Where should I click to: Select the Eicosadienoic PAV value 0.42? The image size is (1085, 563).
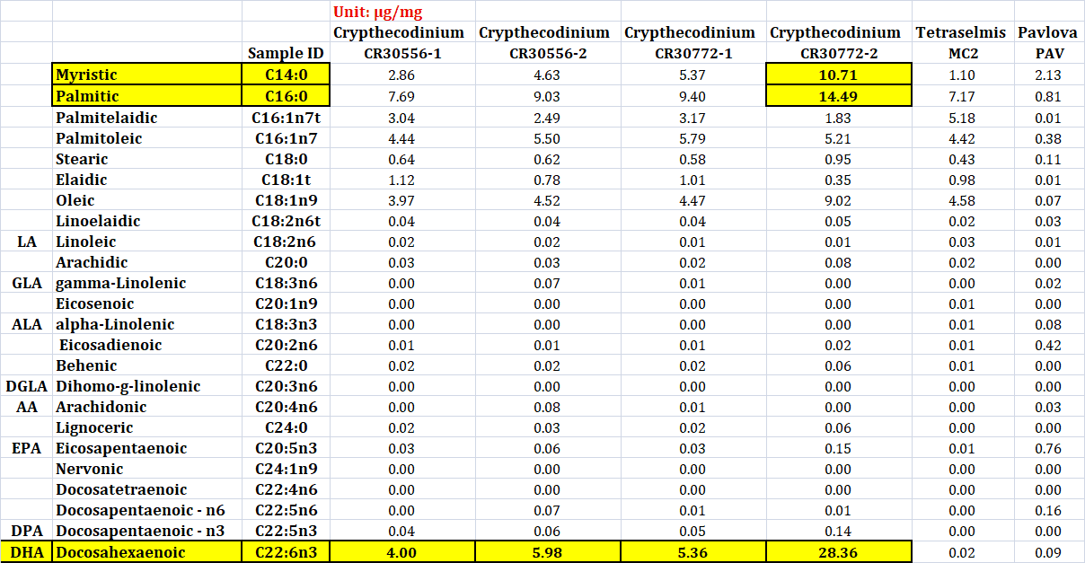tap(1048, 345)
